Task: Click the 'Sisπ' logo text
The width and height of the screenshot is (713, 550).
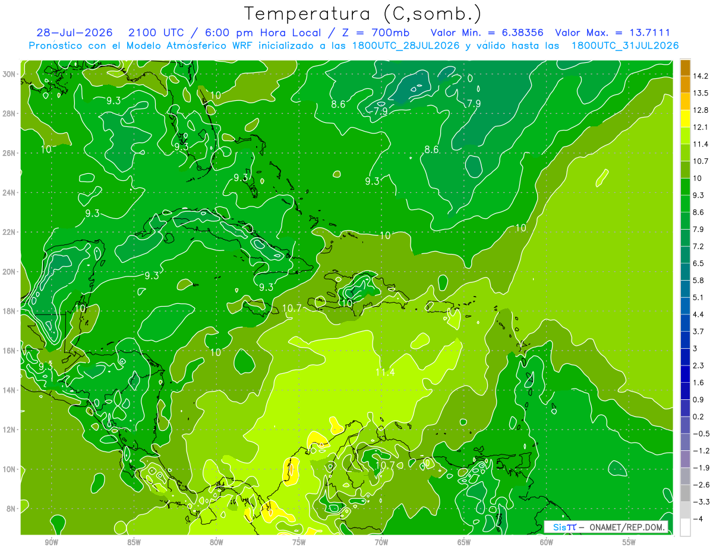Action: [x=564, y=527]
